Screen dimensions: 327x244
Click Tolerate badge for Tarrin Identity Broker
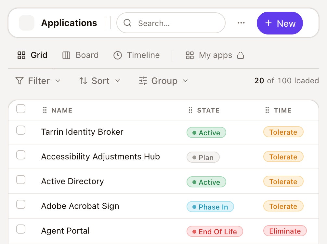click(283, 132)
